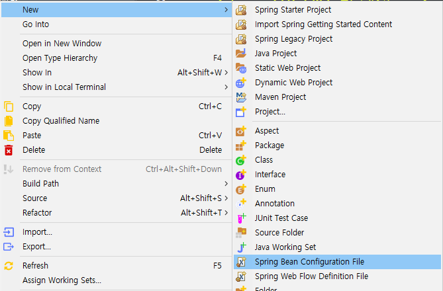Viewport: 443px width, 291px height.
Task: Click the Dynamic Web Project globe icon
Action: pyautogui.click(x=241, y=83)
